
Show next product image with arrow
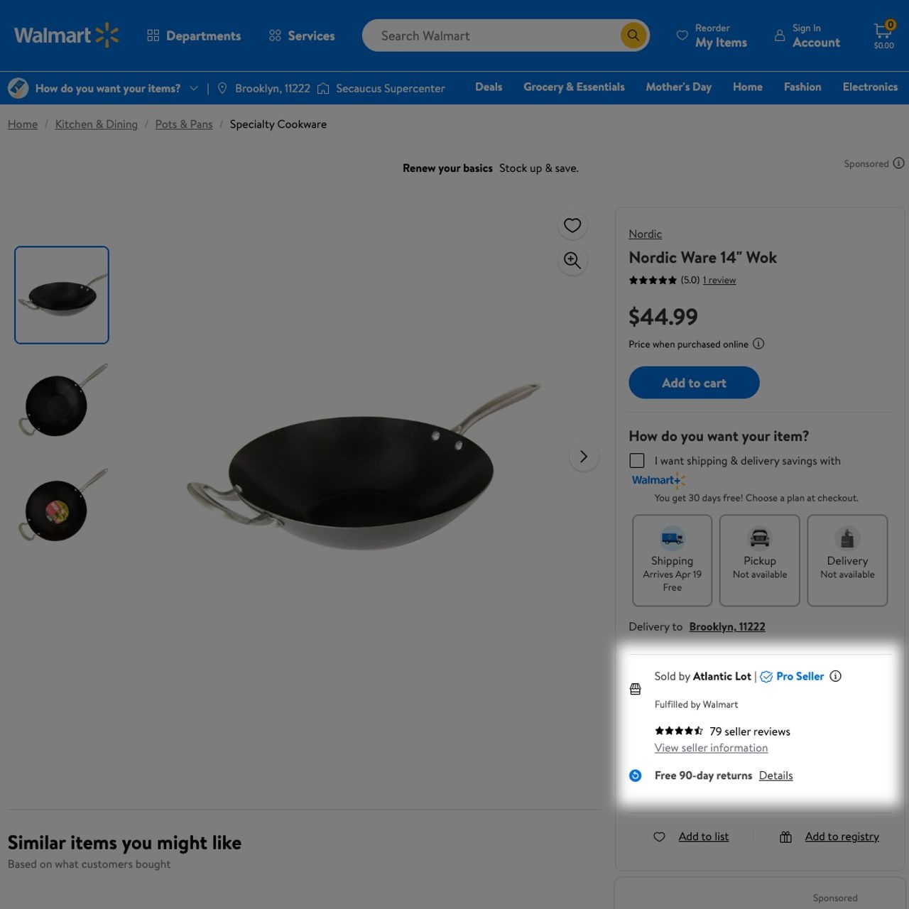(584, 457)
